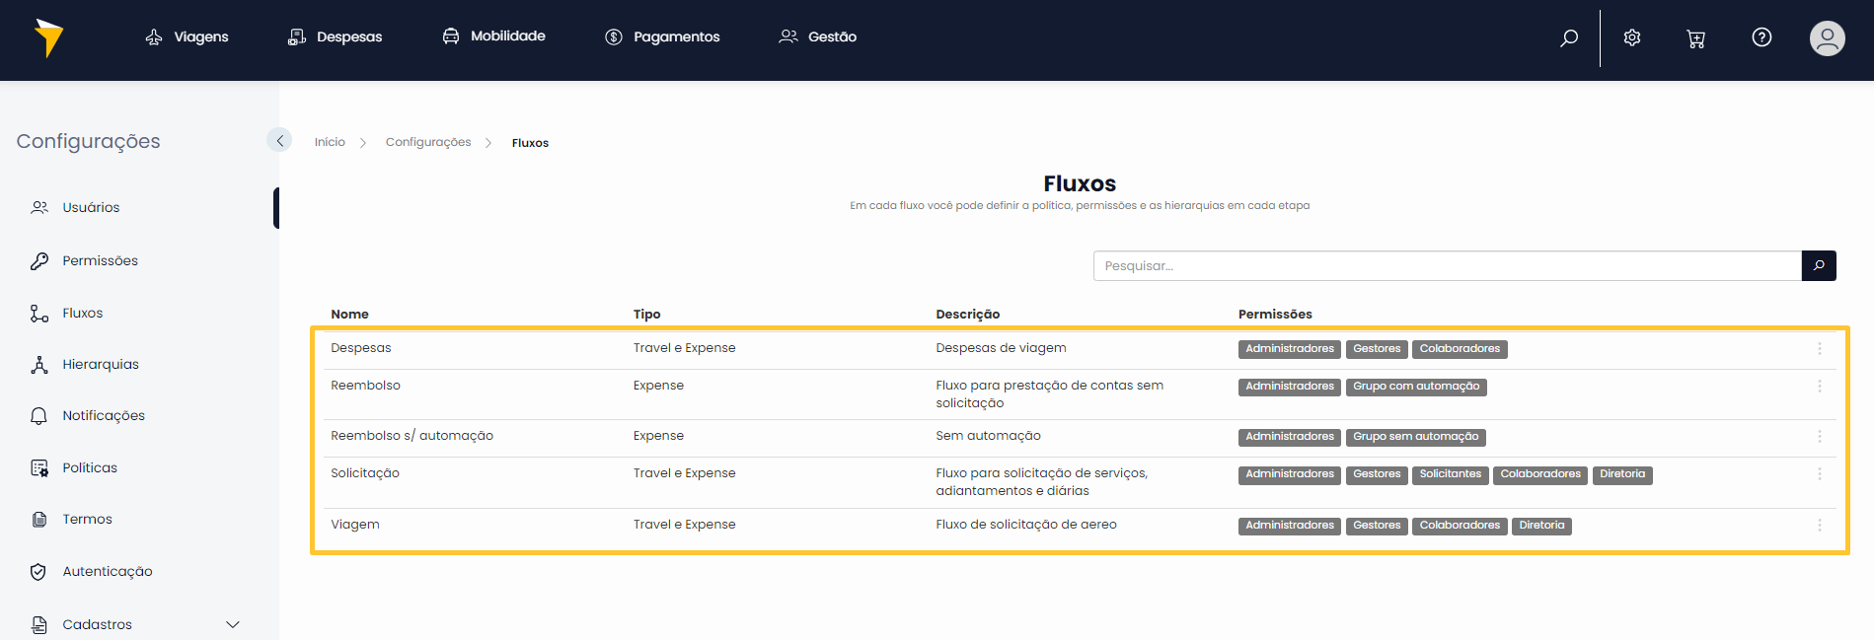Click the people icon beside Gestão
The width and height of the screenshot is (1874, 640).
pos(787,36)
